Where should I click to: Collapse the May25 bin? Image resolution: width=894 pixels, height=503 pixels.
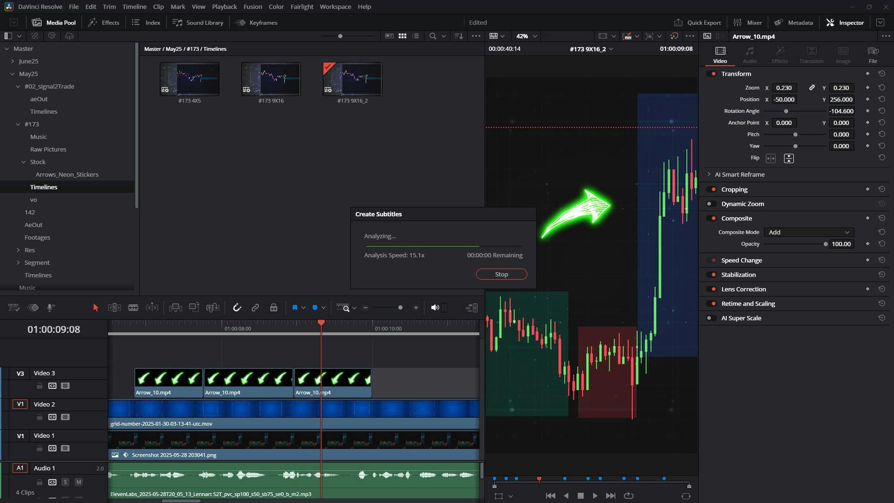pyautogui.click(x=13, y=74)
